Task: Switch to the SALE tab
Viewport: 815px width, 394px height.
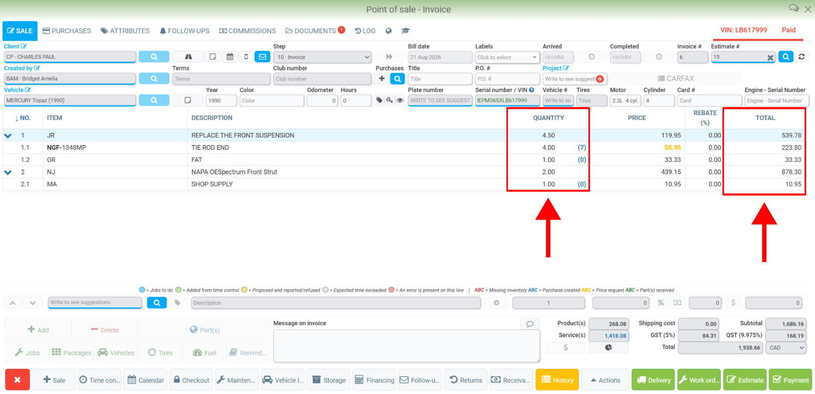Action: 20,31
